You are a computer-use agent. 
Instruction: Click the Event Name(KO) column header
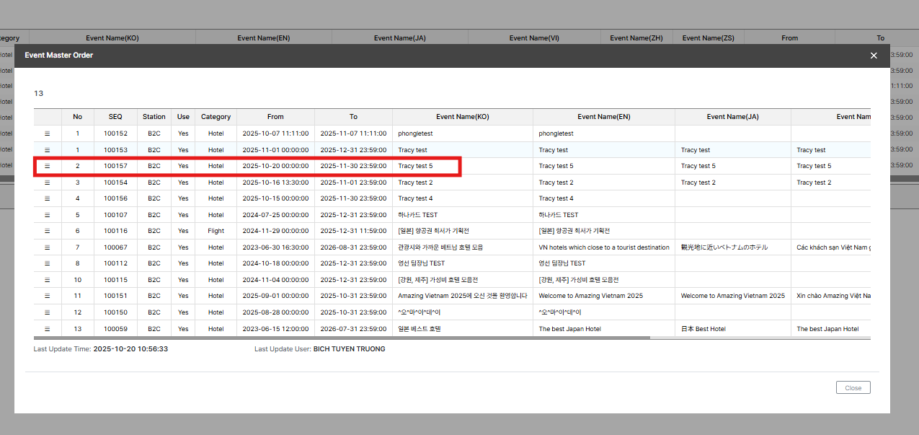click(x=462, y=117)
